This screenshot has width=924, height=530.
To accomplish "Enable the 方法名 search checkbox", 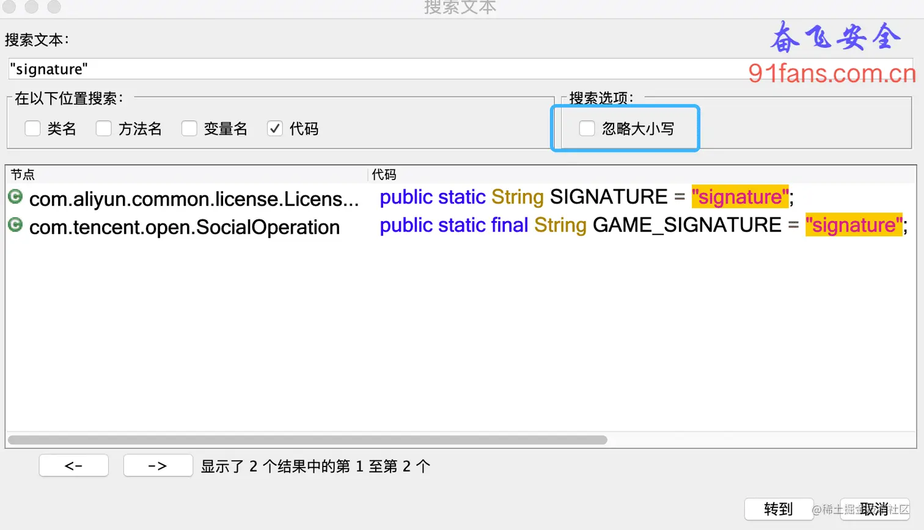I will (x=104, y=129).
